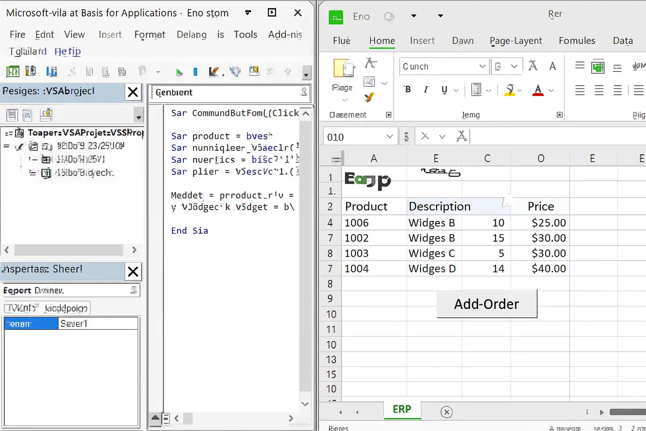
Task: Collapse the Toaper VSAProjet tree node
Action: [8, 133]
